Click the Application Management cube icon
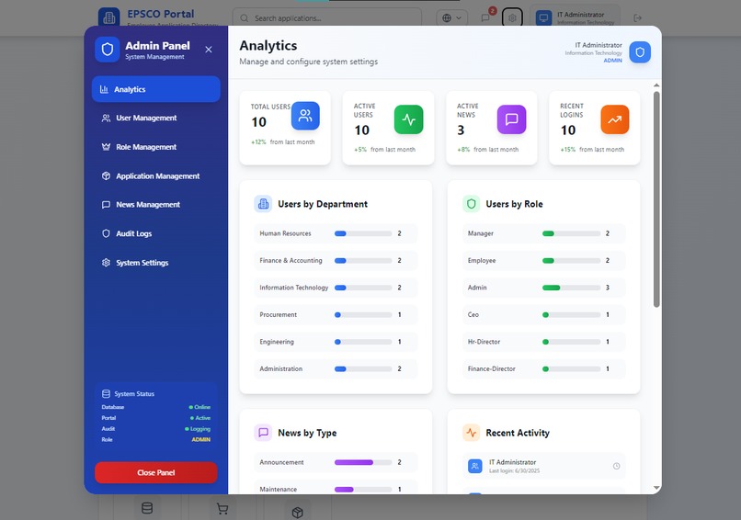This screenshot has height=520, width=741. pos(106,175)
